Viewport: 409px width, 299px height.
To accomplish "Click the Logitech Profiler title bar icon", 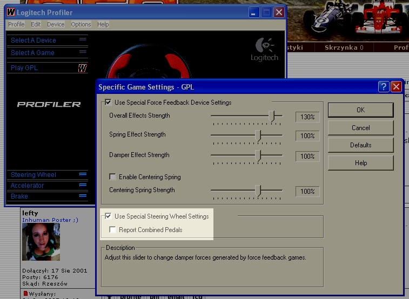I will coord(11,12).
